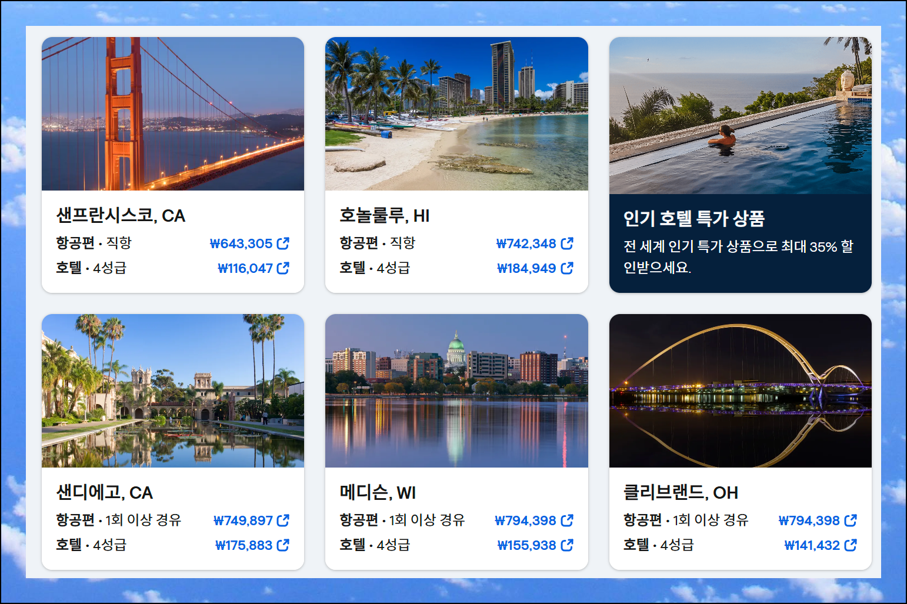Viewport: 907px width, 604px height.
Task: Open the ₩116,047 San Francisco hotel price
Action: 245,268
